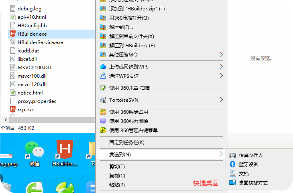Expand the 其他压缩命令 submenu arrow
The image size is (293, 193).
(221, 54)
